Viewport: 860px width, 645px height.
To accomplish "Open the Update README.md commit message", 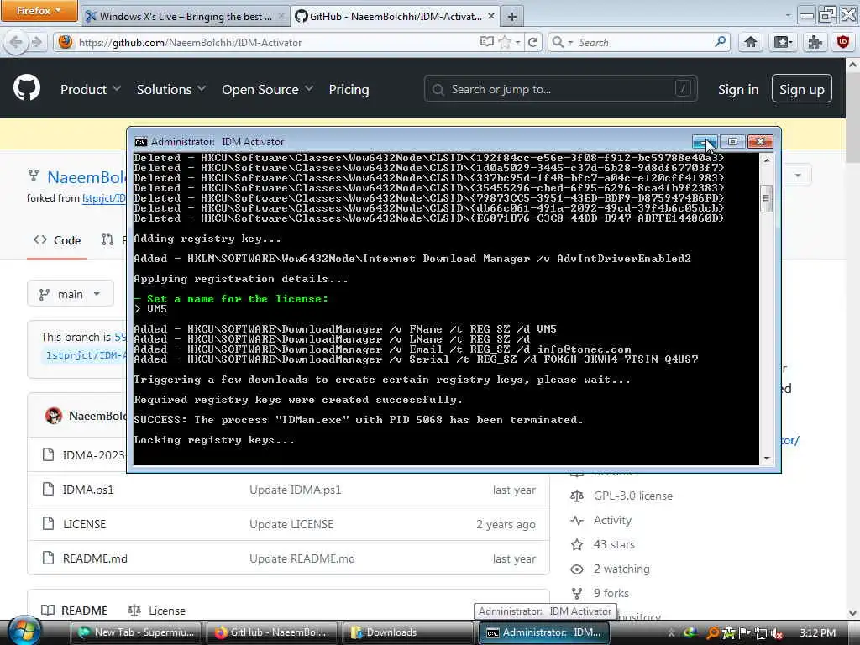I will (x=302, y=558).
